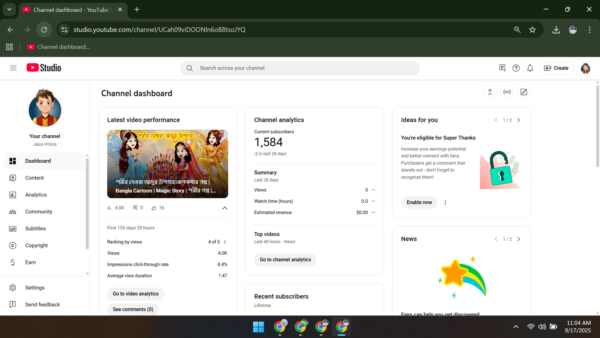
Task: Open Analytics in the sidebar
Action: pyautogui.click(x=36, y=195)
